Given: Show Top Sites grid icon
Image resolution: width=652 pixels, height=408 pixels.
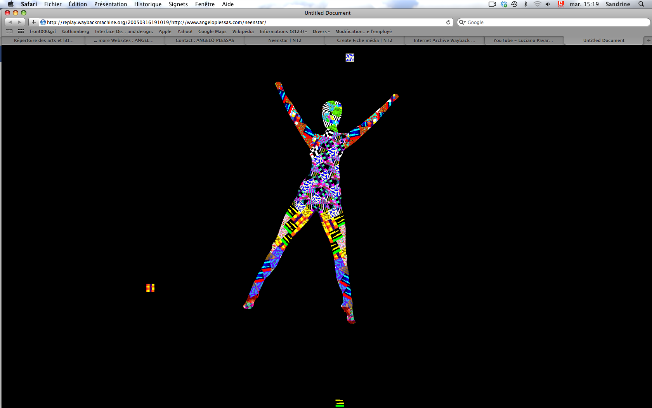Looking at the screenshot, I should click(21, 31).
